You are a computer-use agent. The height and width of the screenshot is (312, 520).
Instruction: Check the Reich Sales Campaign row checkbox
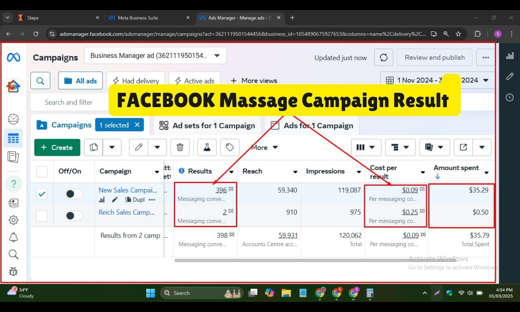[x=42, y=216]
